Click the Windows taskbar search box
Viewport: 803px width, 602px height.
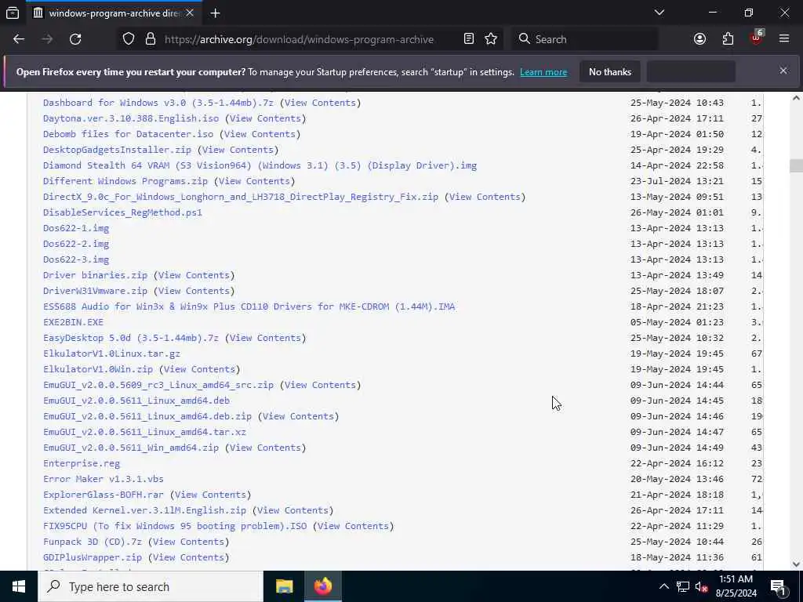click(x=151, y=586)
